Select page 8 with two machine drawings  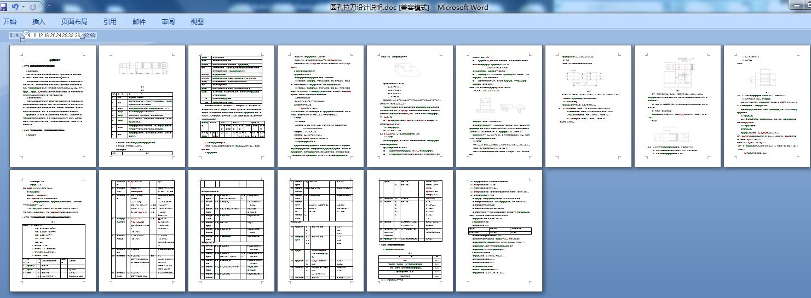coord(677,106)
